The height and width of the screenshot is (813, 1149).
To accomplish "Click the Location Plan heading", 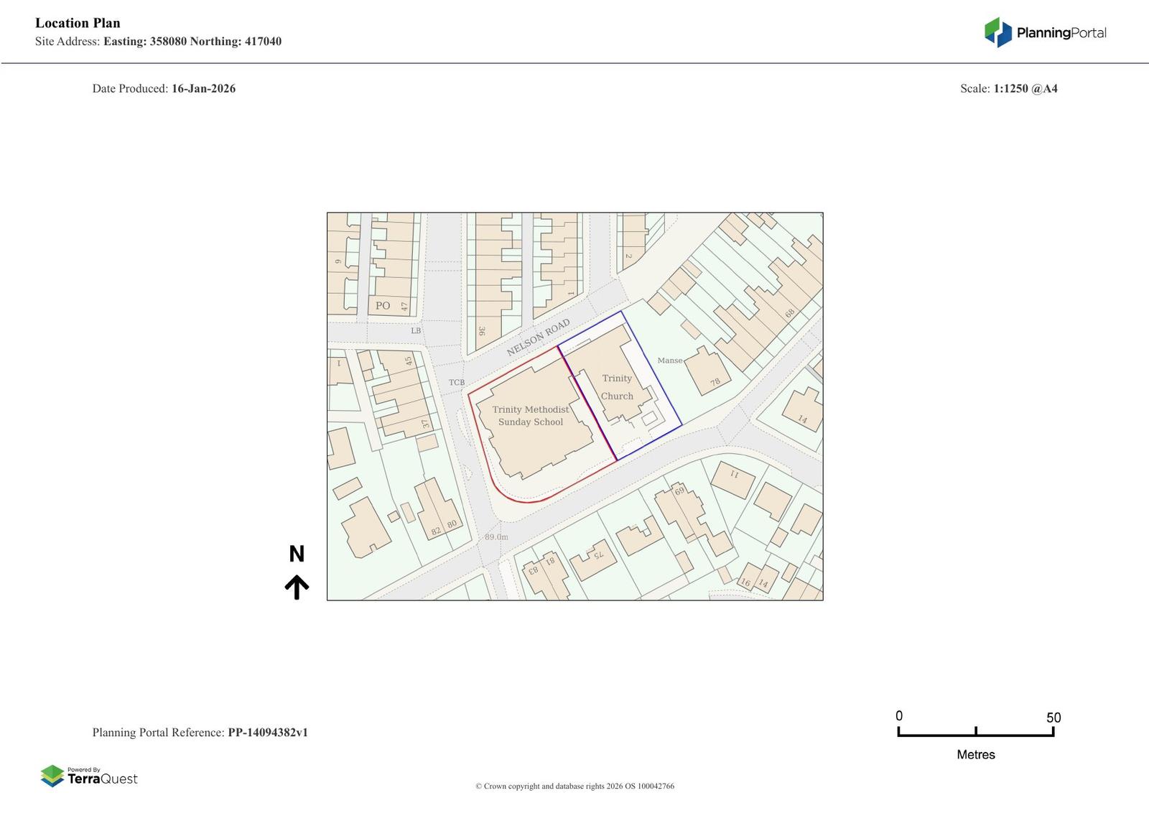I will click(x=78, y=23).
